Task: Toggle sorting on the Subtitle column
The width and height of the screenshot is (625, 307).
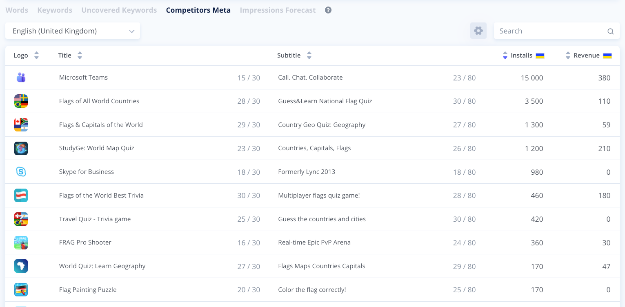Action: tap(309, 56)
